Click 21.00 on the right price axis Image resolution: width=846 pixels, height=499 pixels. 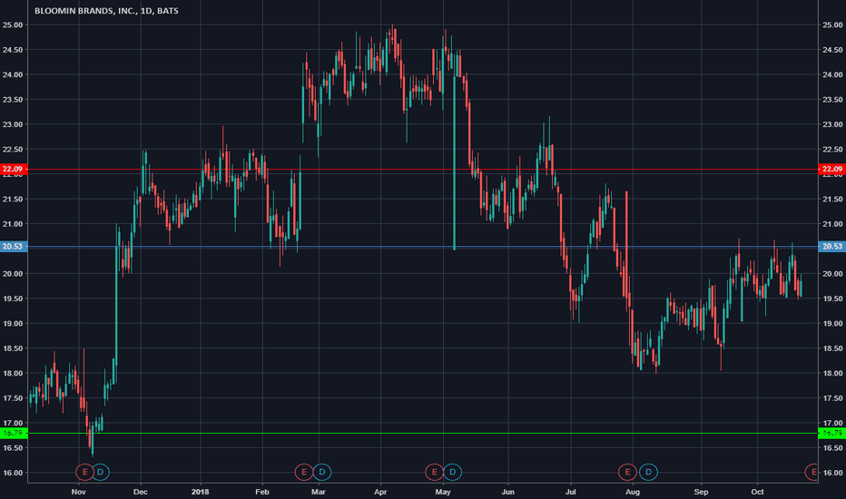point(832,224)
